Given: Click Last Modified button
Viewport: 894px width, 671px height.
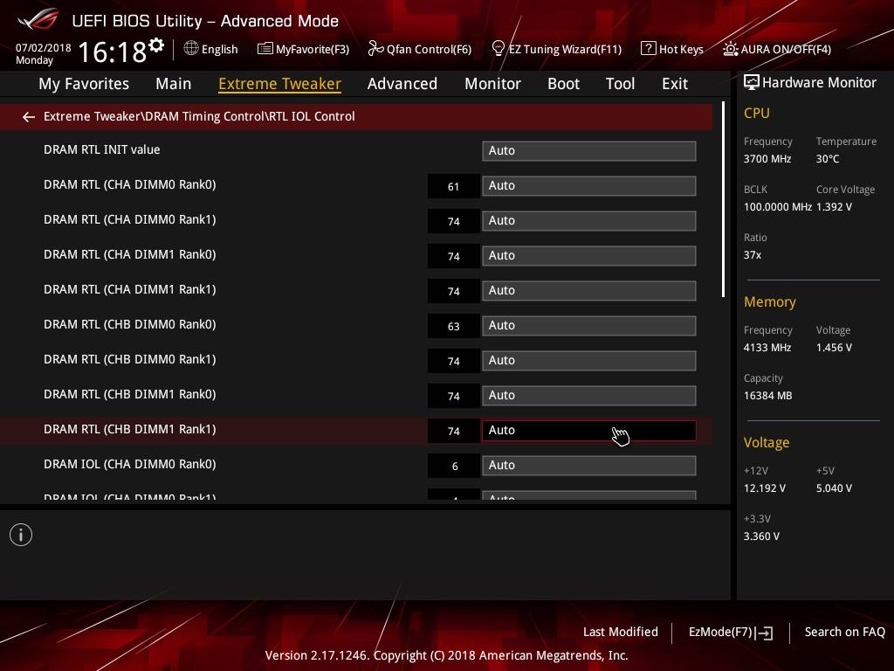Looking at the screenshot, I should [x=621, y=633].
